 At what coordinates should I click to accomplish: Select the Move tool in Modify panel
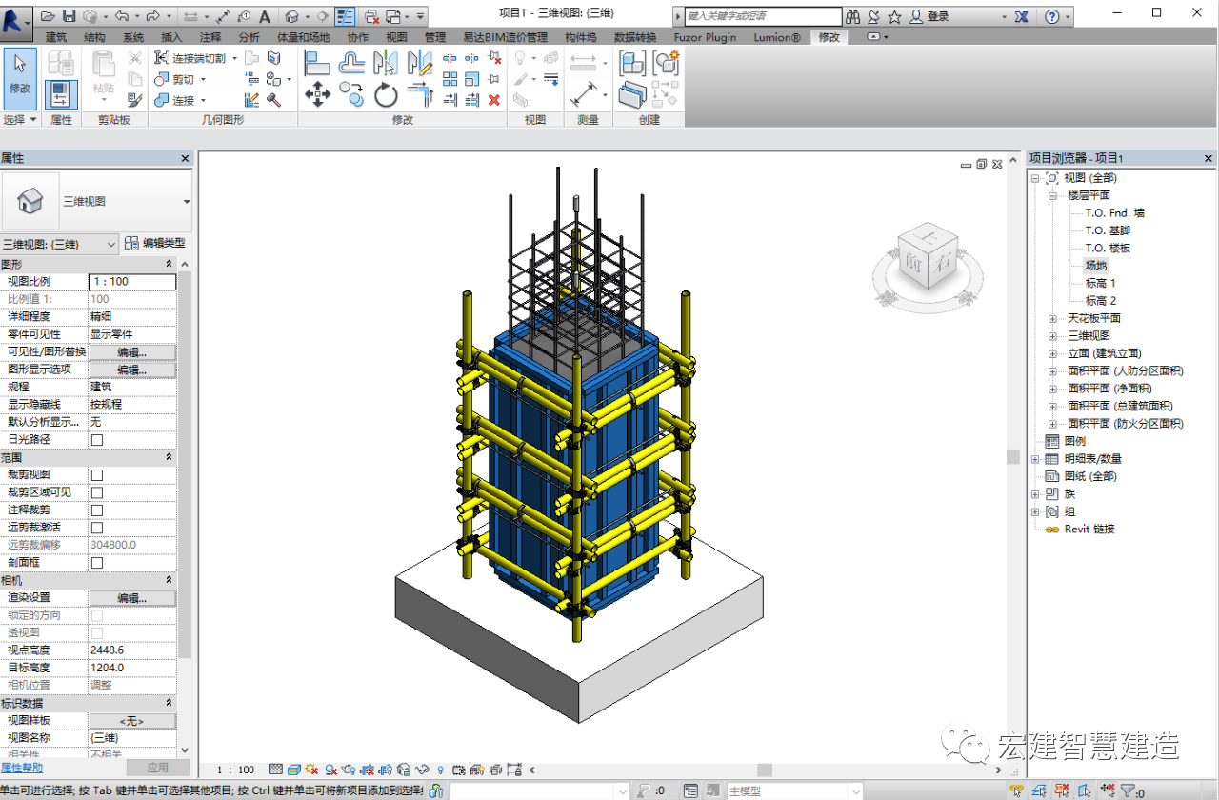(317, 94)
